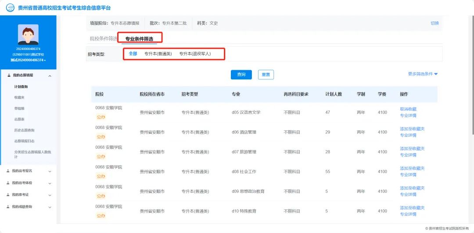Screen dimensions: 474x233
Task: Click the icon beside 我的高考报名
Action: pyautogui.click(x=8, y=171)
